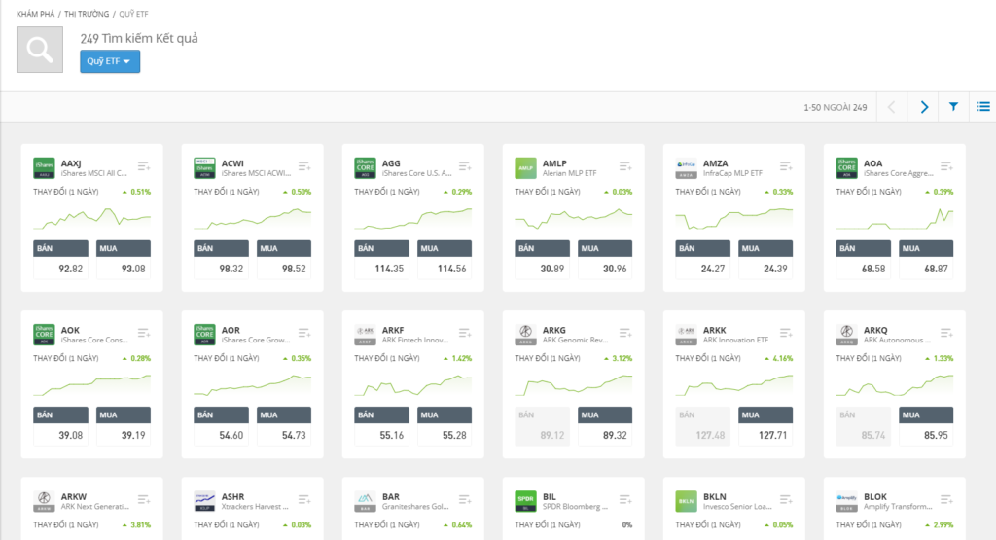Open KHÁM PHÁ breadcrumb link

click(36, 14)
